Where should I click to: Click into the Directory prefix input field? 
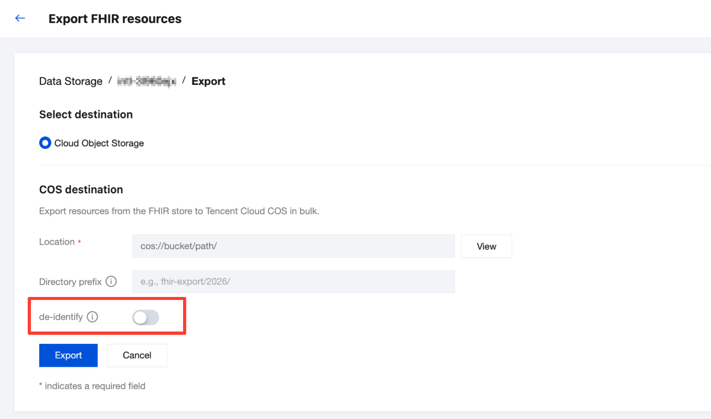[293, 282]
